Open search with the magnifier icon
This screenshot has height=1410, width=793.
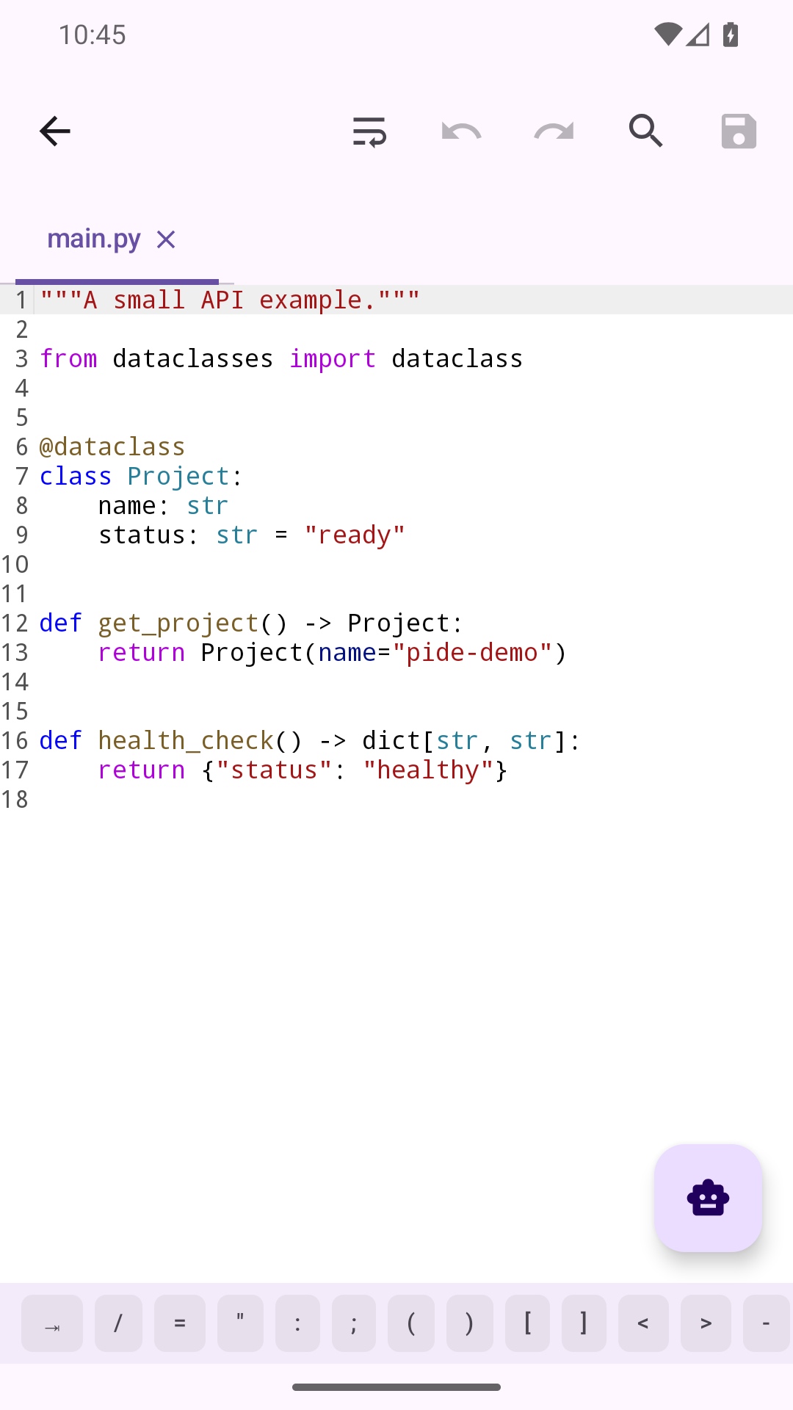[x=646, y=131]
